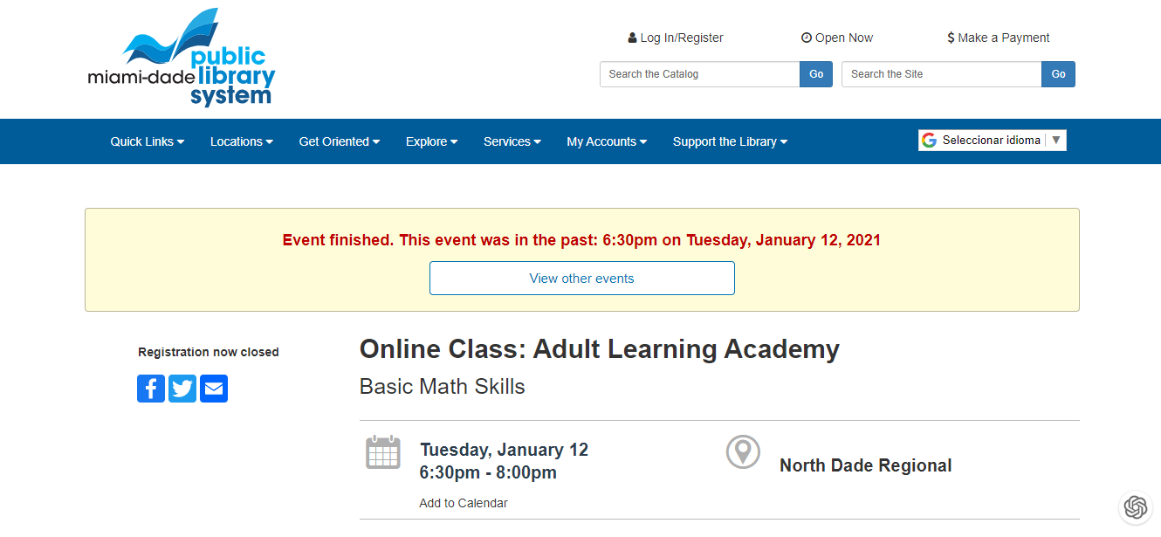This screenshot has width=1161, height=537.
Task: Open Support the Library menu
Action: coord(731,141)
